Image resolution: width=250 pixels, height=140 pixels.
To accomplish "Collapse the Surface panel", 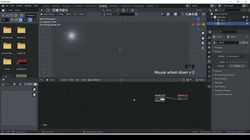I will tap(218, 51).
